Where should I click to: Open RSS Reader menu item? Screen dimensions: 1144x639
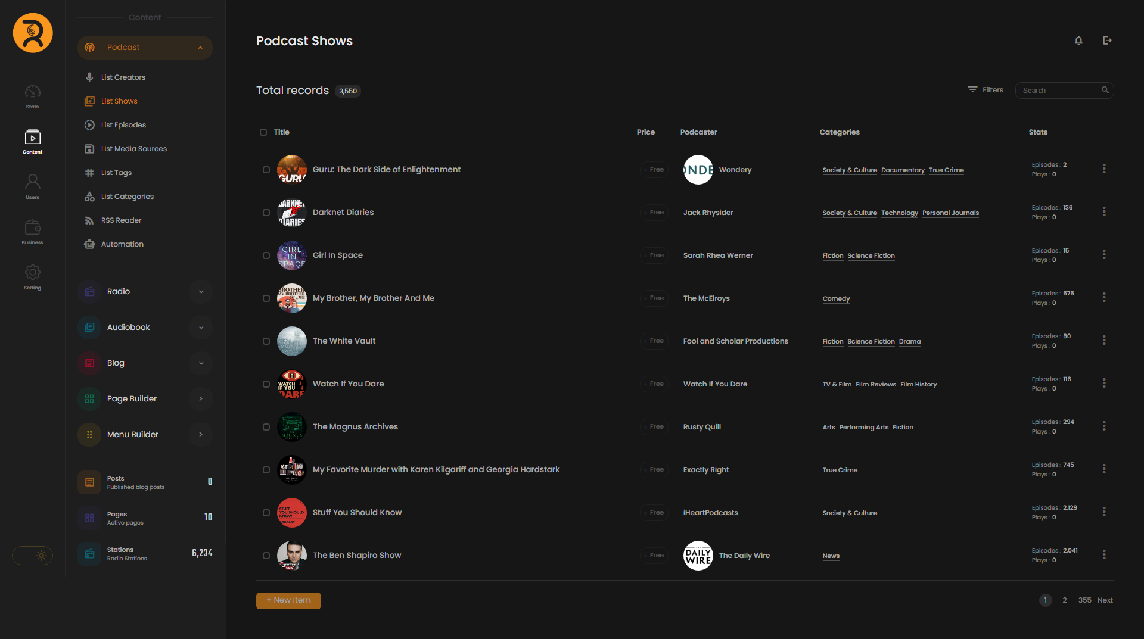pyautogui.click(x=121, y=220)
